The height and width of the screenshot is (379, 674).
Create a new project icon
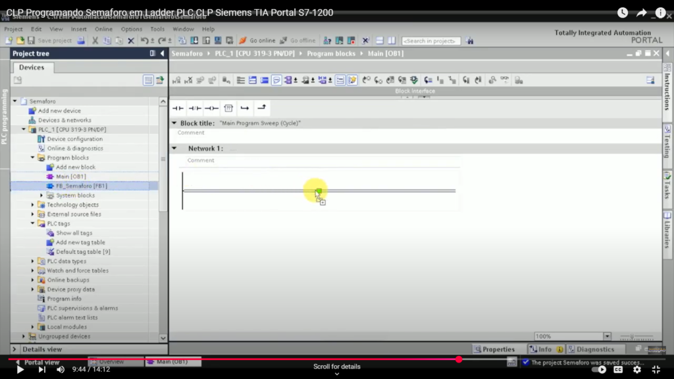pyautogui.click(x=9, y=40)
